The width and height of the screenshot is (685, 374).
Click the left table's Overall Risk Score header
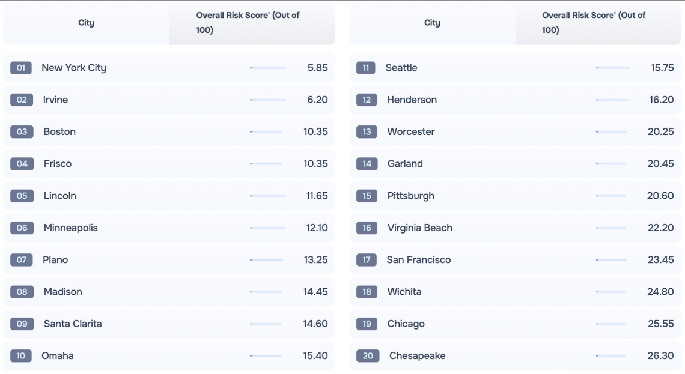pyautogui.click(x=248, y=23)
